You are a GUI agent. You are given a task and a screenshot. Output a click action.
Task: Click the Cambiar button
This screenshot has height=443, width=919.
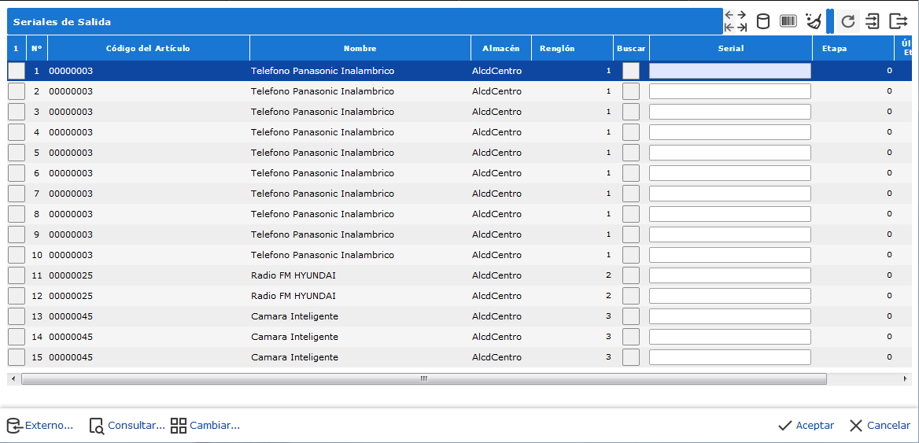click(205, 426)
